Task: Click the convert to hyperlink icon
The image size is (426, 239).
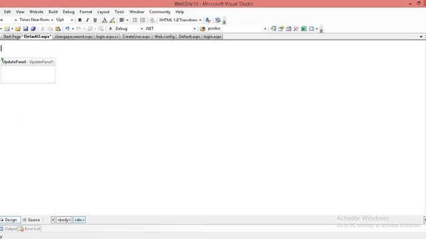Action: 152,20
